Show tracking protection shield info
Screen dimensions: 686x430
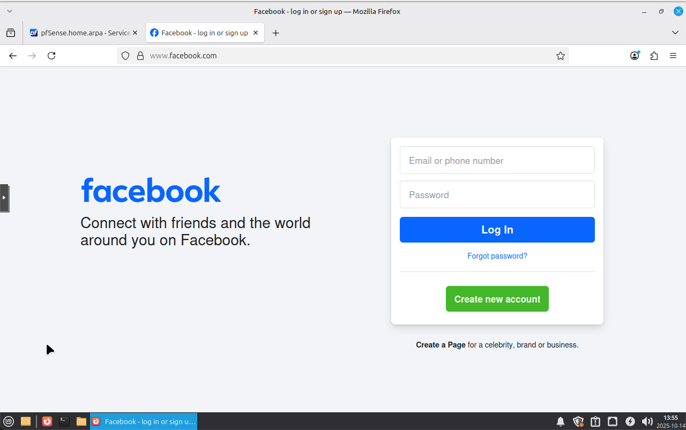[x=125, y=56]
